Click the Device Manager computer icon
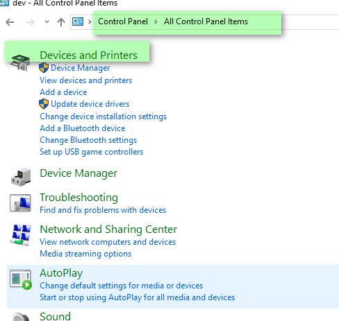Viewport: 339px width, 321px height. point(21,177)
